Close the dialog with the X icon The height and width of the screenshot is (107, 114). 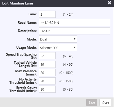110,3
